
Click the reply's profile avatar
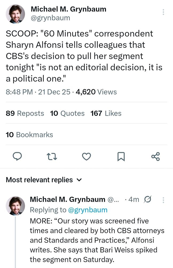15,206
